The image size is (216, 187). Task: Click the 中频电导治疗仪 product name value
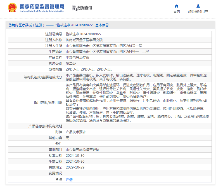pyautogui.click(x=77, y=58)
